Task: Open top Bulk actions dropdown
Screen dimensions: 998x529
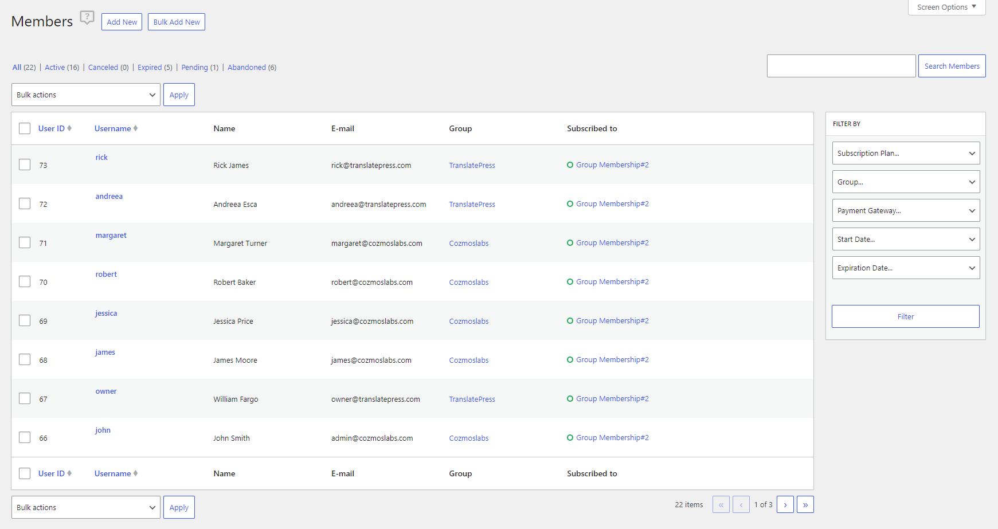Action: coord(86,95)
